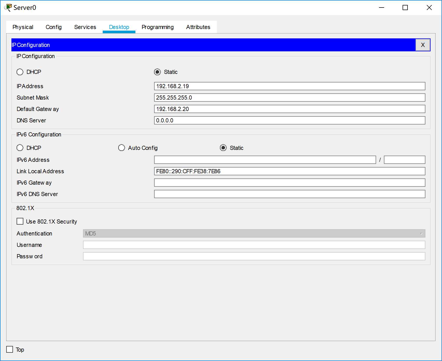Select the IPv6 DHCP radio button

[20, 148]
